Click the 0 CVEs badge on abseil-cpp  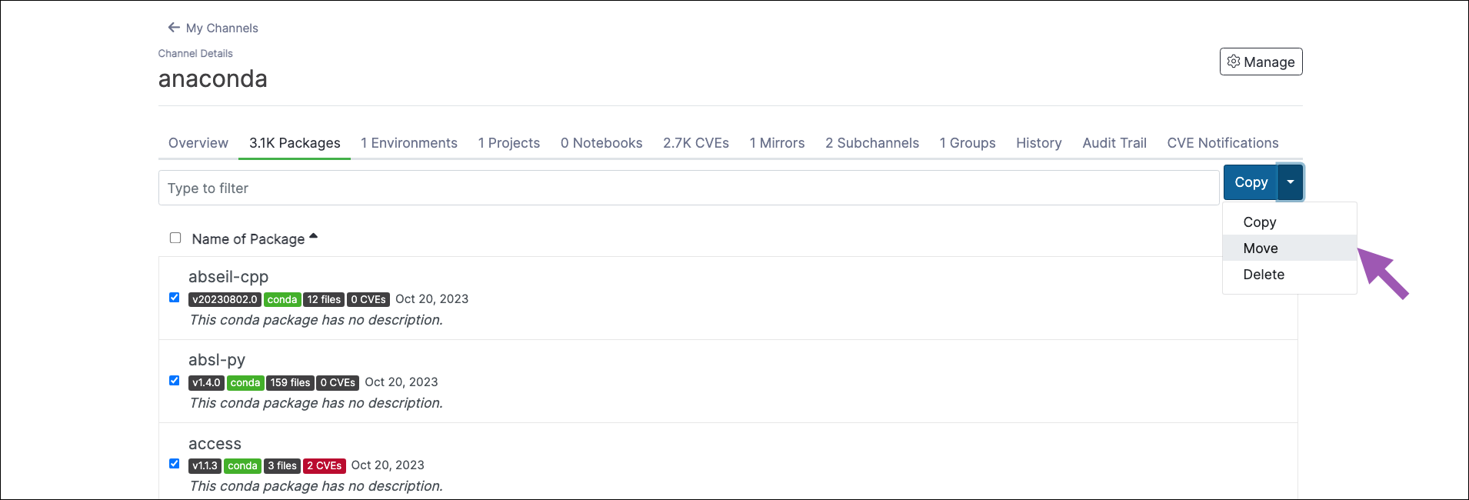pyautogui.click(x=368, y=299)
